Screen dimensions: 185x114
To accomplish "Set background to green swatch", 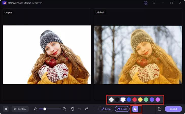I will [x=146, y=100].
